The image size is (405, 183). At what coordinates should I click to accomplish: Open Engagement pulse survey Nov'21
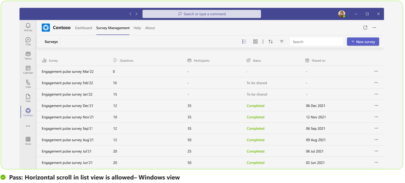tap(67, 117)
